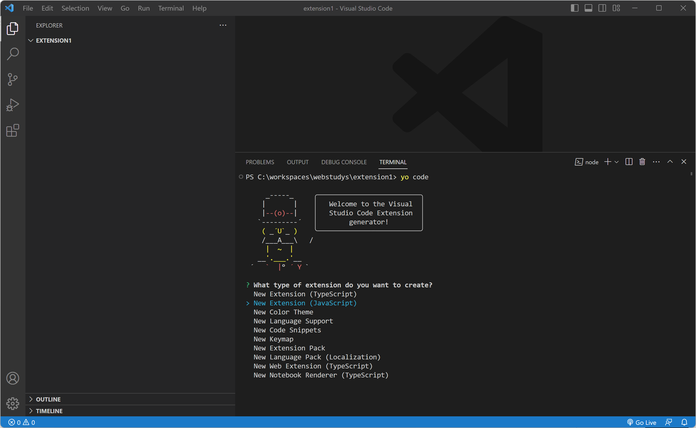The width and height of the screenshot is (696, 428).
Task: Toggle bottom panel visibility
Action: 588,8
